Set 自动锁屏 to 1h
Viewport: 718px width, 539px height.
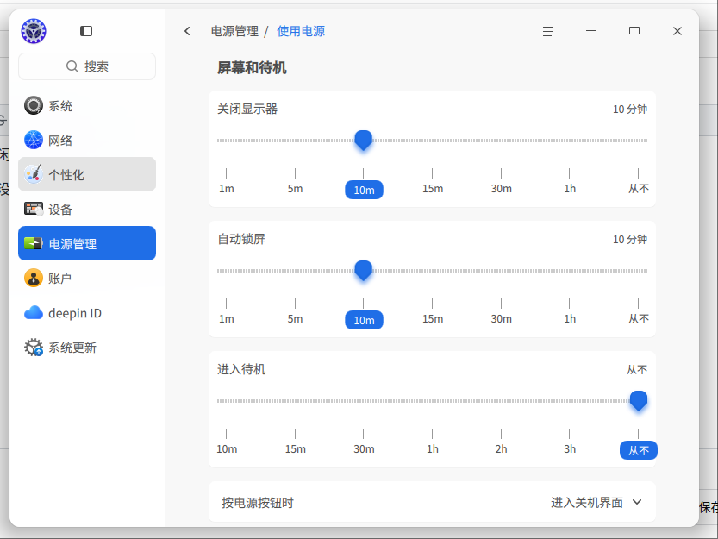click(x=570, y=318)
